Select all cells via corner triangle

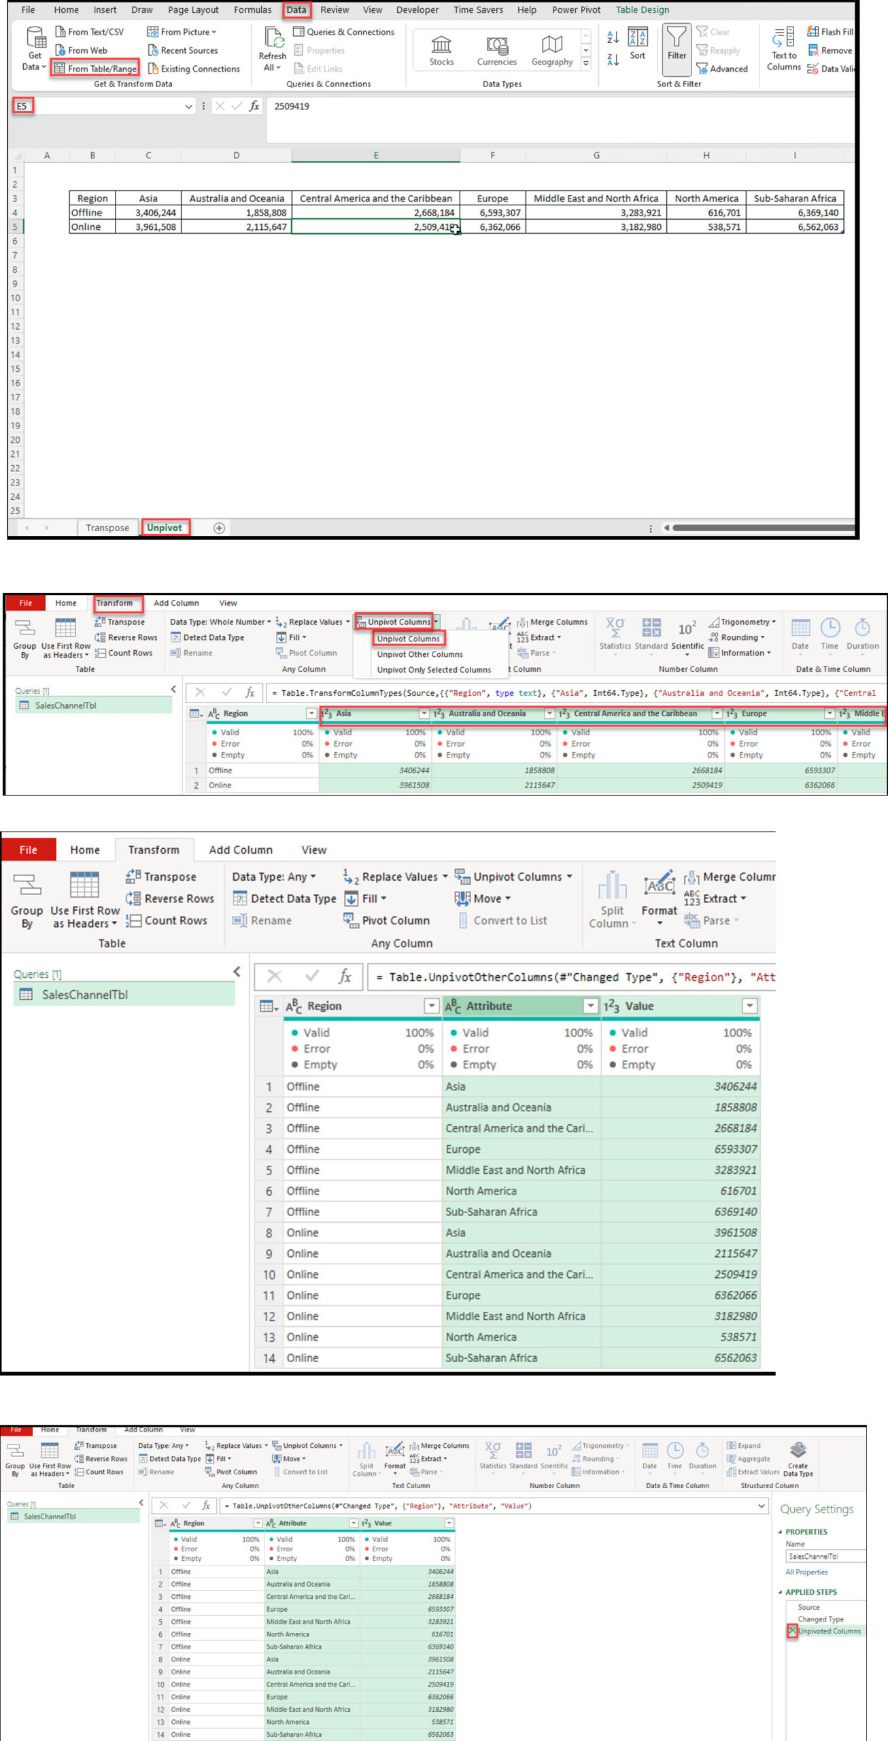tap(17, 156)
